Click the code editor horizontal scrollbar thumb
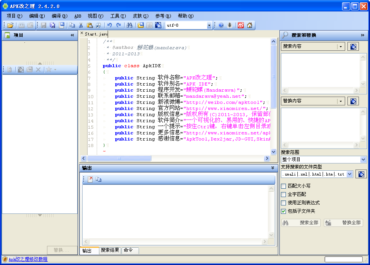 [119, 158]
